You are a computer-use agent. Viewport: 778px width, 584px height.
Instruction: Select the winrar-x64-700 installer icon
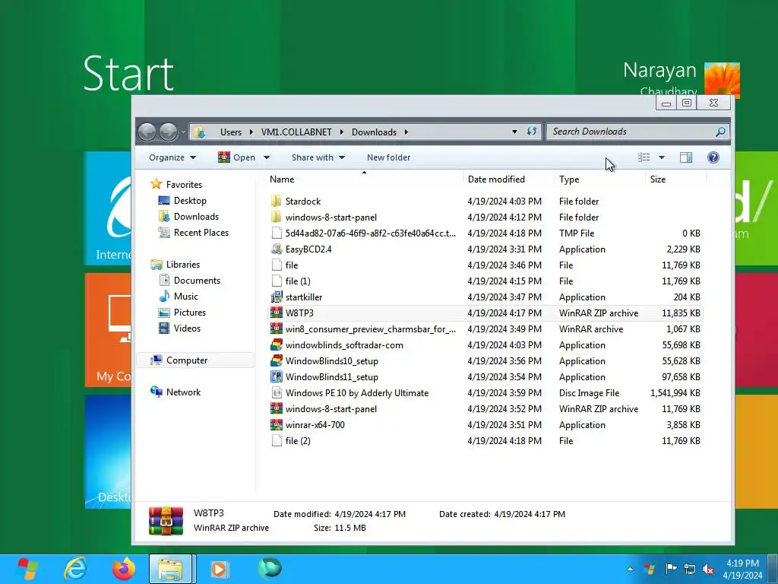point(277,425)
